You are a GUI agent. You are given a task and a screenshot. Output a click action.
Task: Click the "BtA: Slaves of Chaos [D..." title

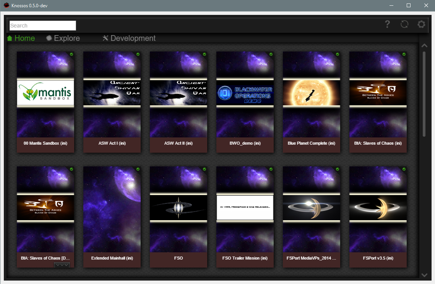tap(45, 258)
